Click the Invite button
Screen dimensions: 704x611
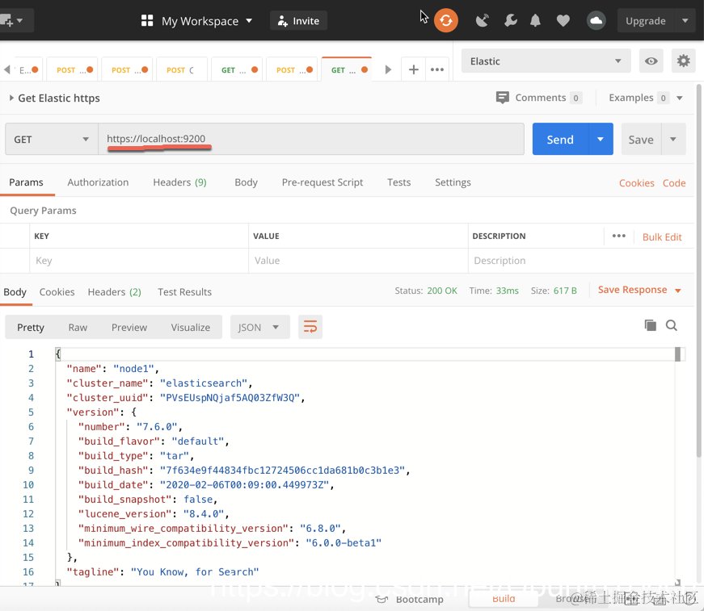[298, 21]
